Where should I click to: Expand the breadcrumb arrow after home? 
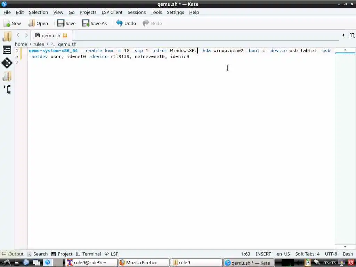(x=30, y=44)
